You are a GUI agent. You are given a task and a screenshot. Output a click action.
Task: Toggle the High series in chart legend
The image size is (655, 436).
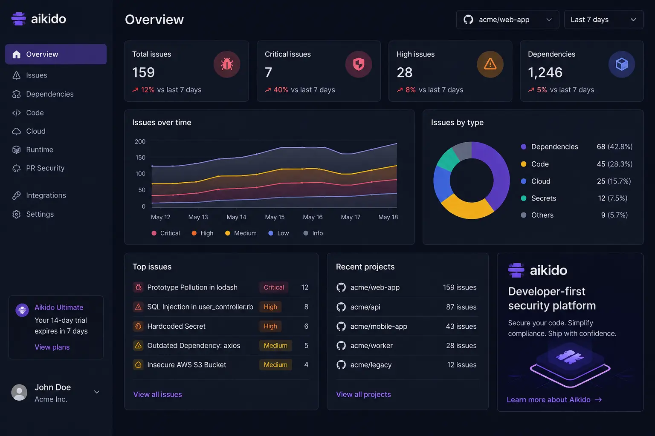[x=203, y=233]
